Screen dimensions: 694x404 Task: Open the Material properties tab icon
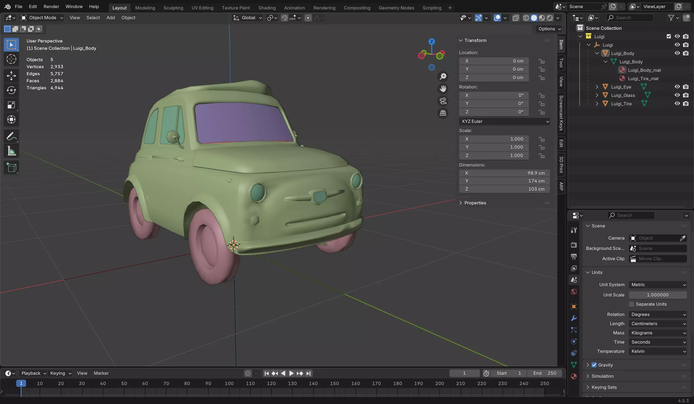574,376
